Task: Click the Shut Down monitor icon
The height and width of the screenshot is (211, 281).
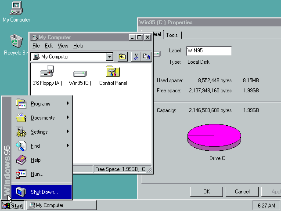Action: (x=21, y=192)
